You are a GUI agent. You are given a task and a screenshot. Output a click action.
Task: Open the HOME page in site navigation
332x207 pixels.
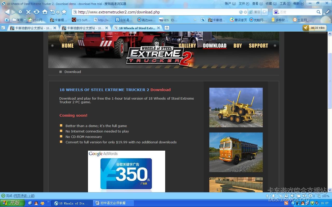[68, 46]
